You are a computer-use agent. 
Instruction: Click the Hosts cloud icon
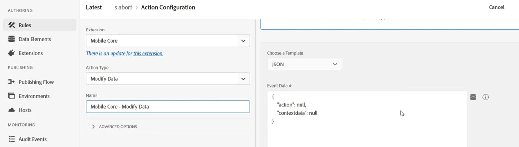click(12, 110)
